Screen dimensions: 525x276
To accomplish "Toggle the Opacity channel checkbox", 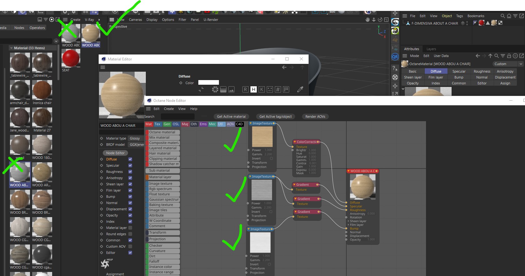I will [130, 215].
